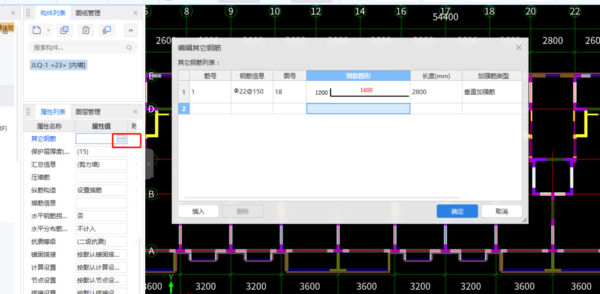
Task: Click the rebar info cell C22@150
Action: point(252,92)
